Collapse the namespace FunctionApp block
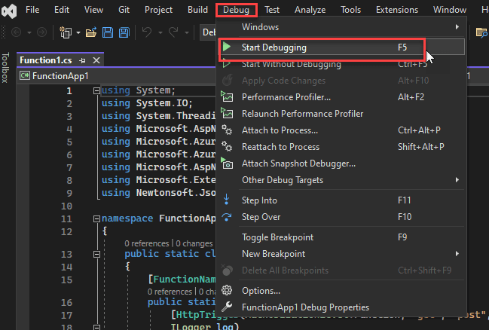489x330 pixels. [x=96, y=219]
